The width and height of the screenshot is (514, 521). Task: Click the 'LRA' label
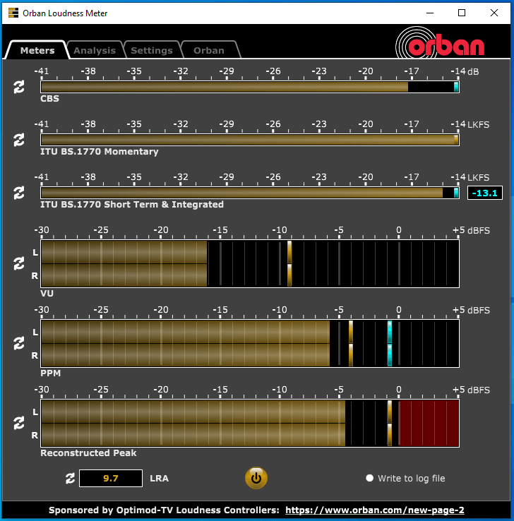click(159, 479)
